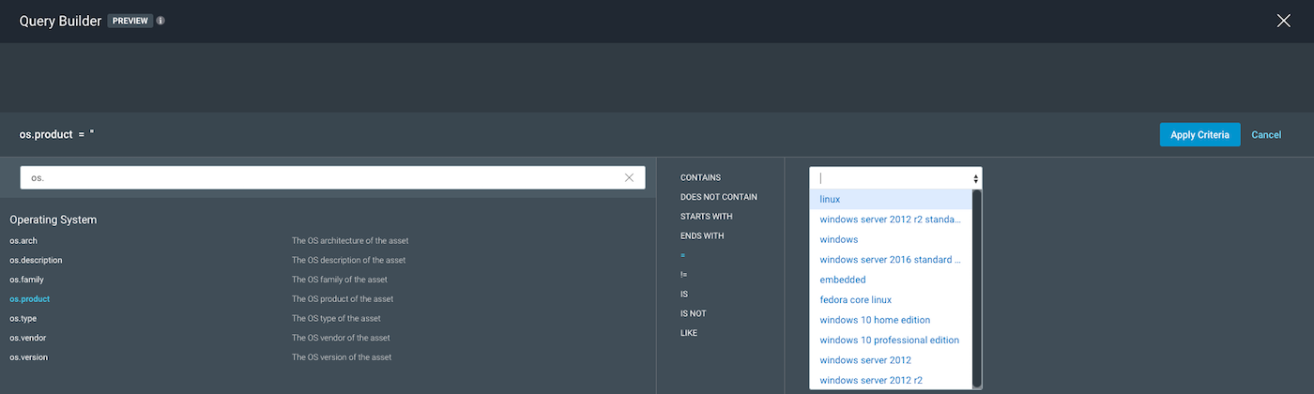Click the dropdown list scrollbar
Screen dimensions: 1314x394
click(x=977, y=281)
